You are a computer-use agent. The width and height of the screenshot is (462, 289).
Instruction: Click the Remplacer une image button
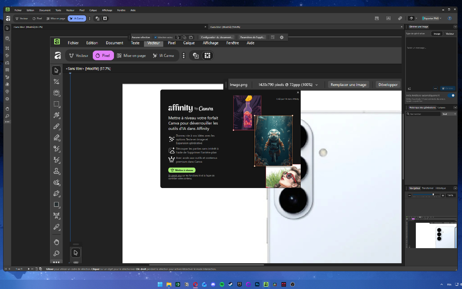click(348, 84)
